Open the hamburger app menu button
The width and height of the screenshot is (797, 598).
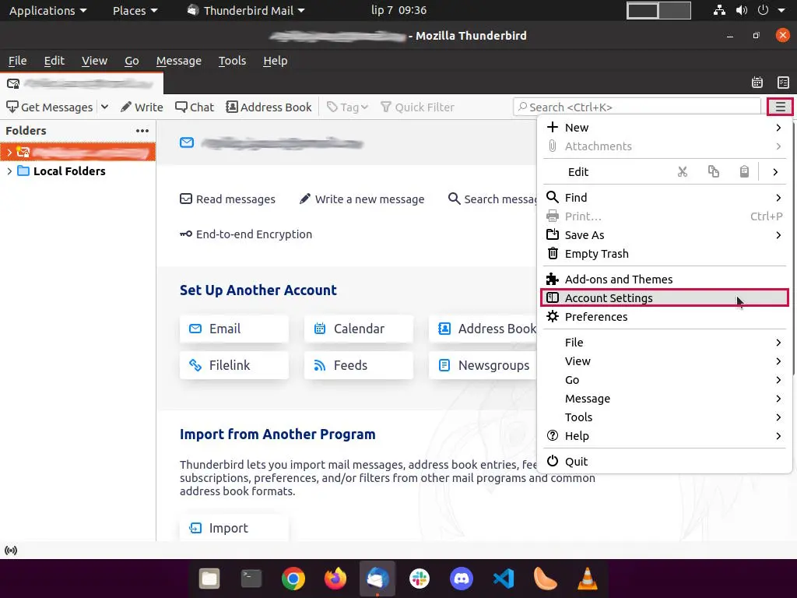(x=780, y=107)
